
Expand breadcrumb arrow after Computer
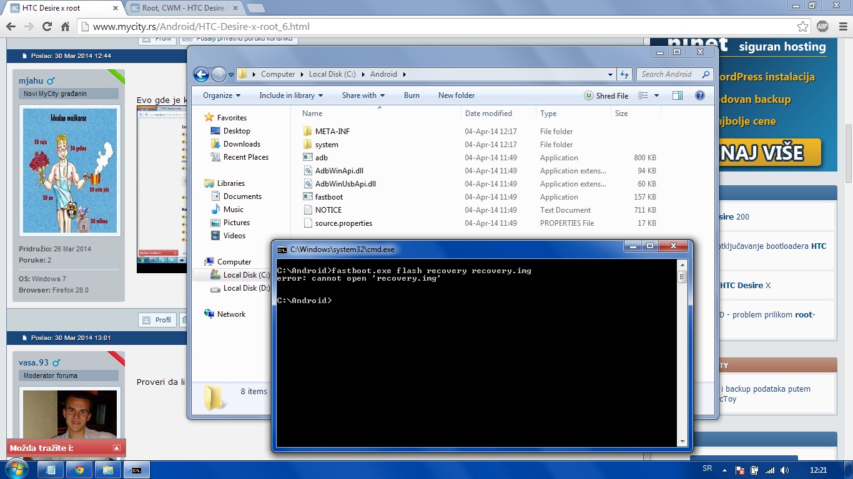click(x=302, y=74)
